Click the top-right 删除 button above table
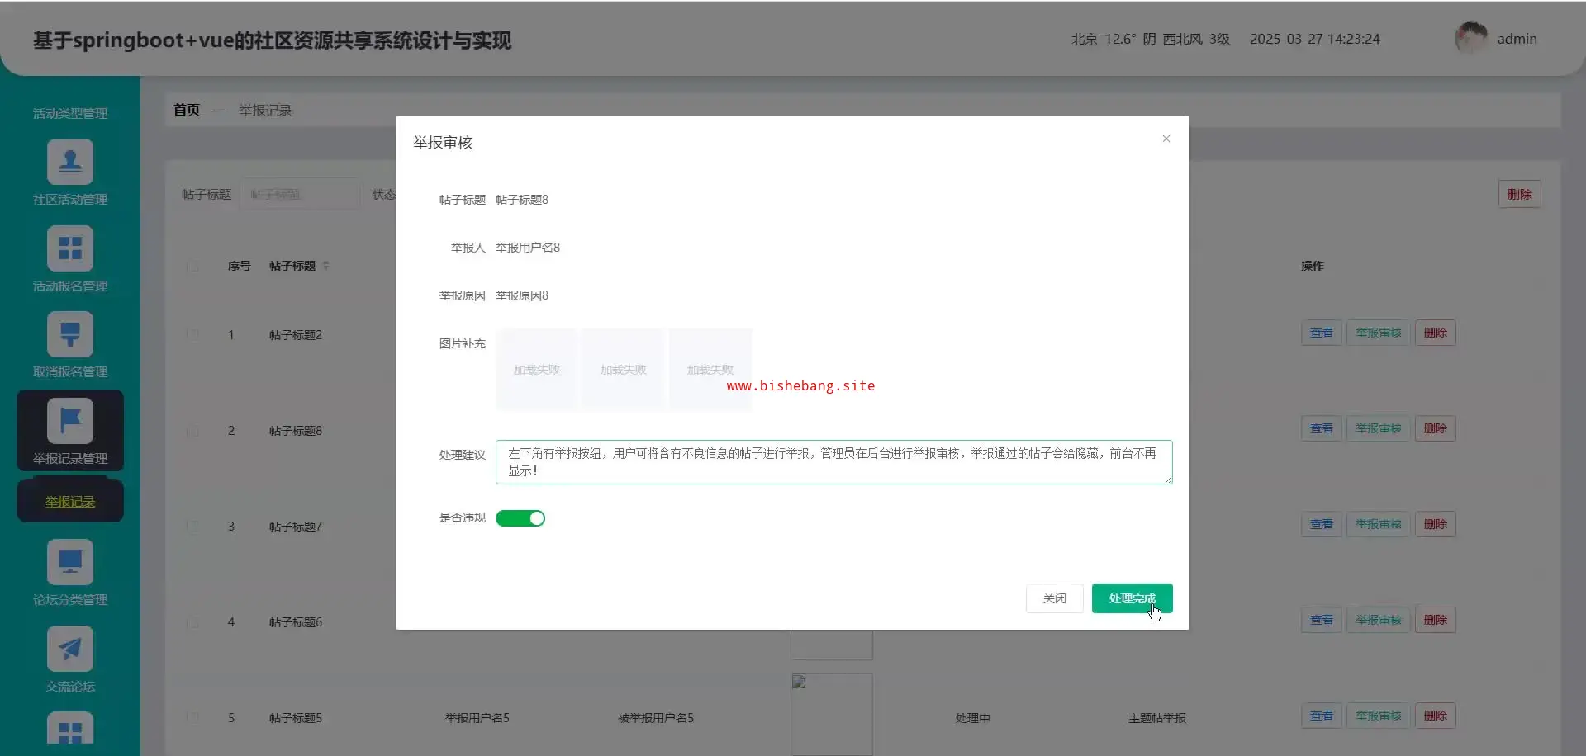 (x=1519, y=194)
